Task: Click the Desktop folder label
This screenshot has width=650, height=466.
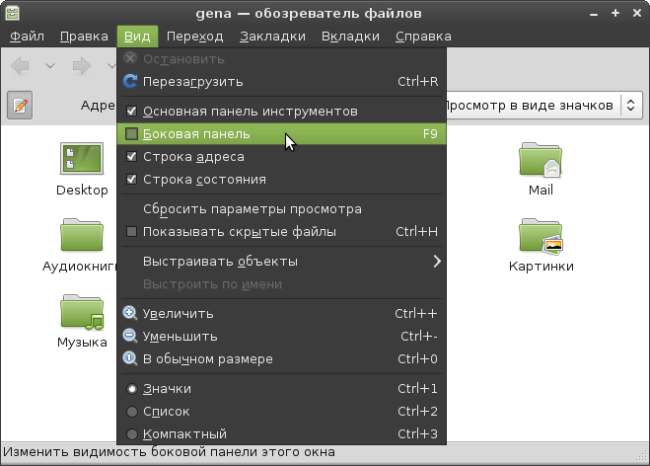Action: pyautogui.click(x=82, y=190)
